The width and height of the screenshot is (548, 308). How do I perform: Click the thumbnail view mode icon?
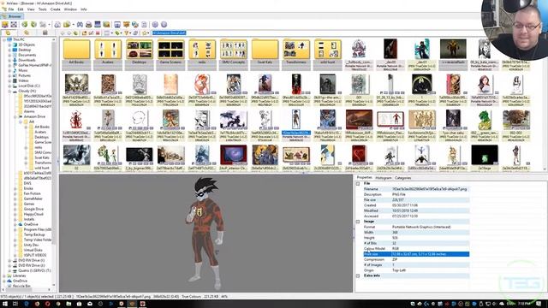[106, 33]
